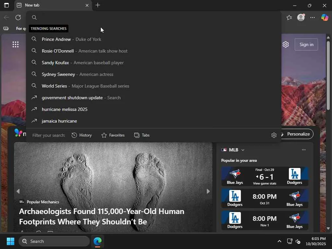Image resolution: width=332 pixels, height=249 pixels.
Task: Open network status tray icon
Action: 290,241
